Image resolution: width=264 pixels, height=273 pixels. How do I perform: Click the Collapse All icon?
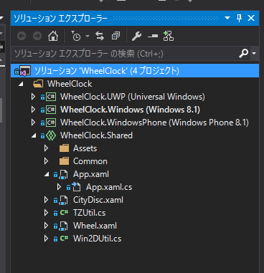115,37
